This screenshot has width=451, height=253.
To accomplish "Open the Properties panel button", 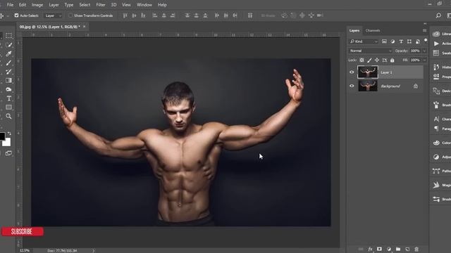I will coord(442,77).
